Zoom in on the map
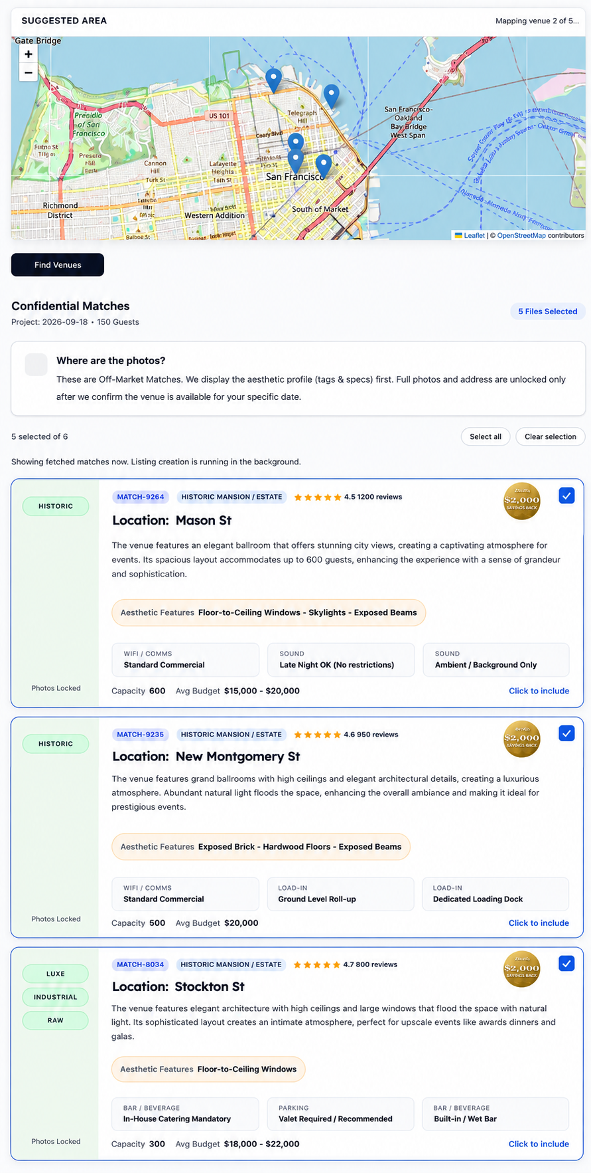The image size is (591, 1173). [x=28, y=54]
